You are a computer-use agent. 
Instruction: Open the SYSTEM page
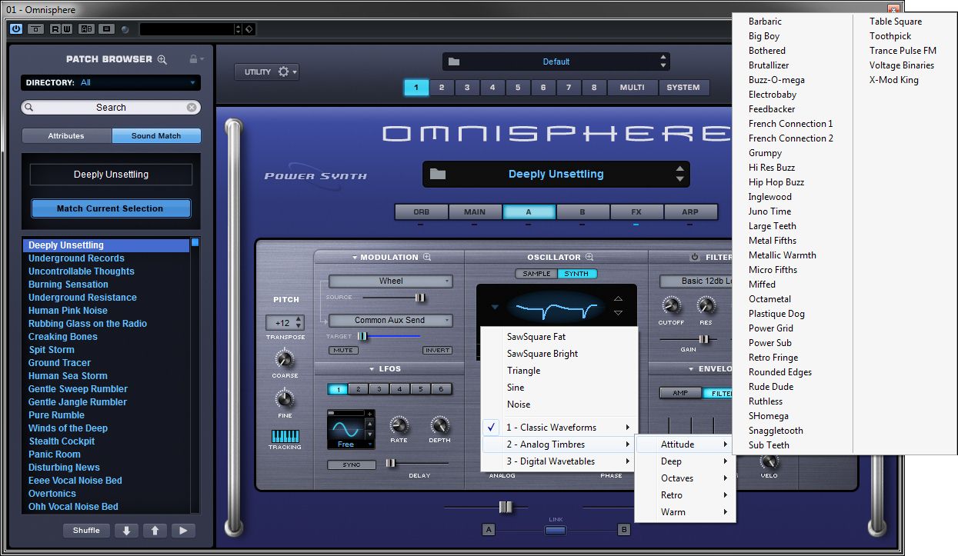pos(683,88)
